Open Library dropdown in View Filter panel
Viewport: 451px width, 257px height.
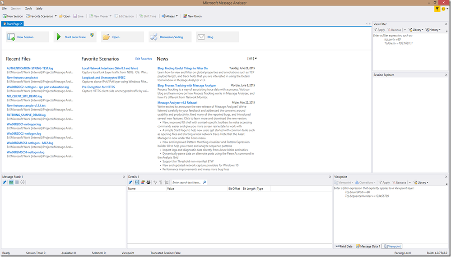(416, 30)
